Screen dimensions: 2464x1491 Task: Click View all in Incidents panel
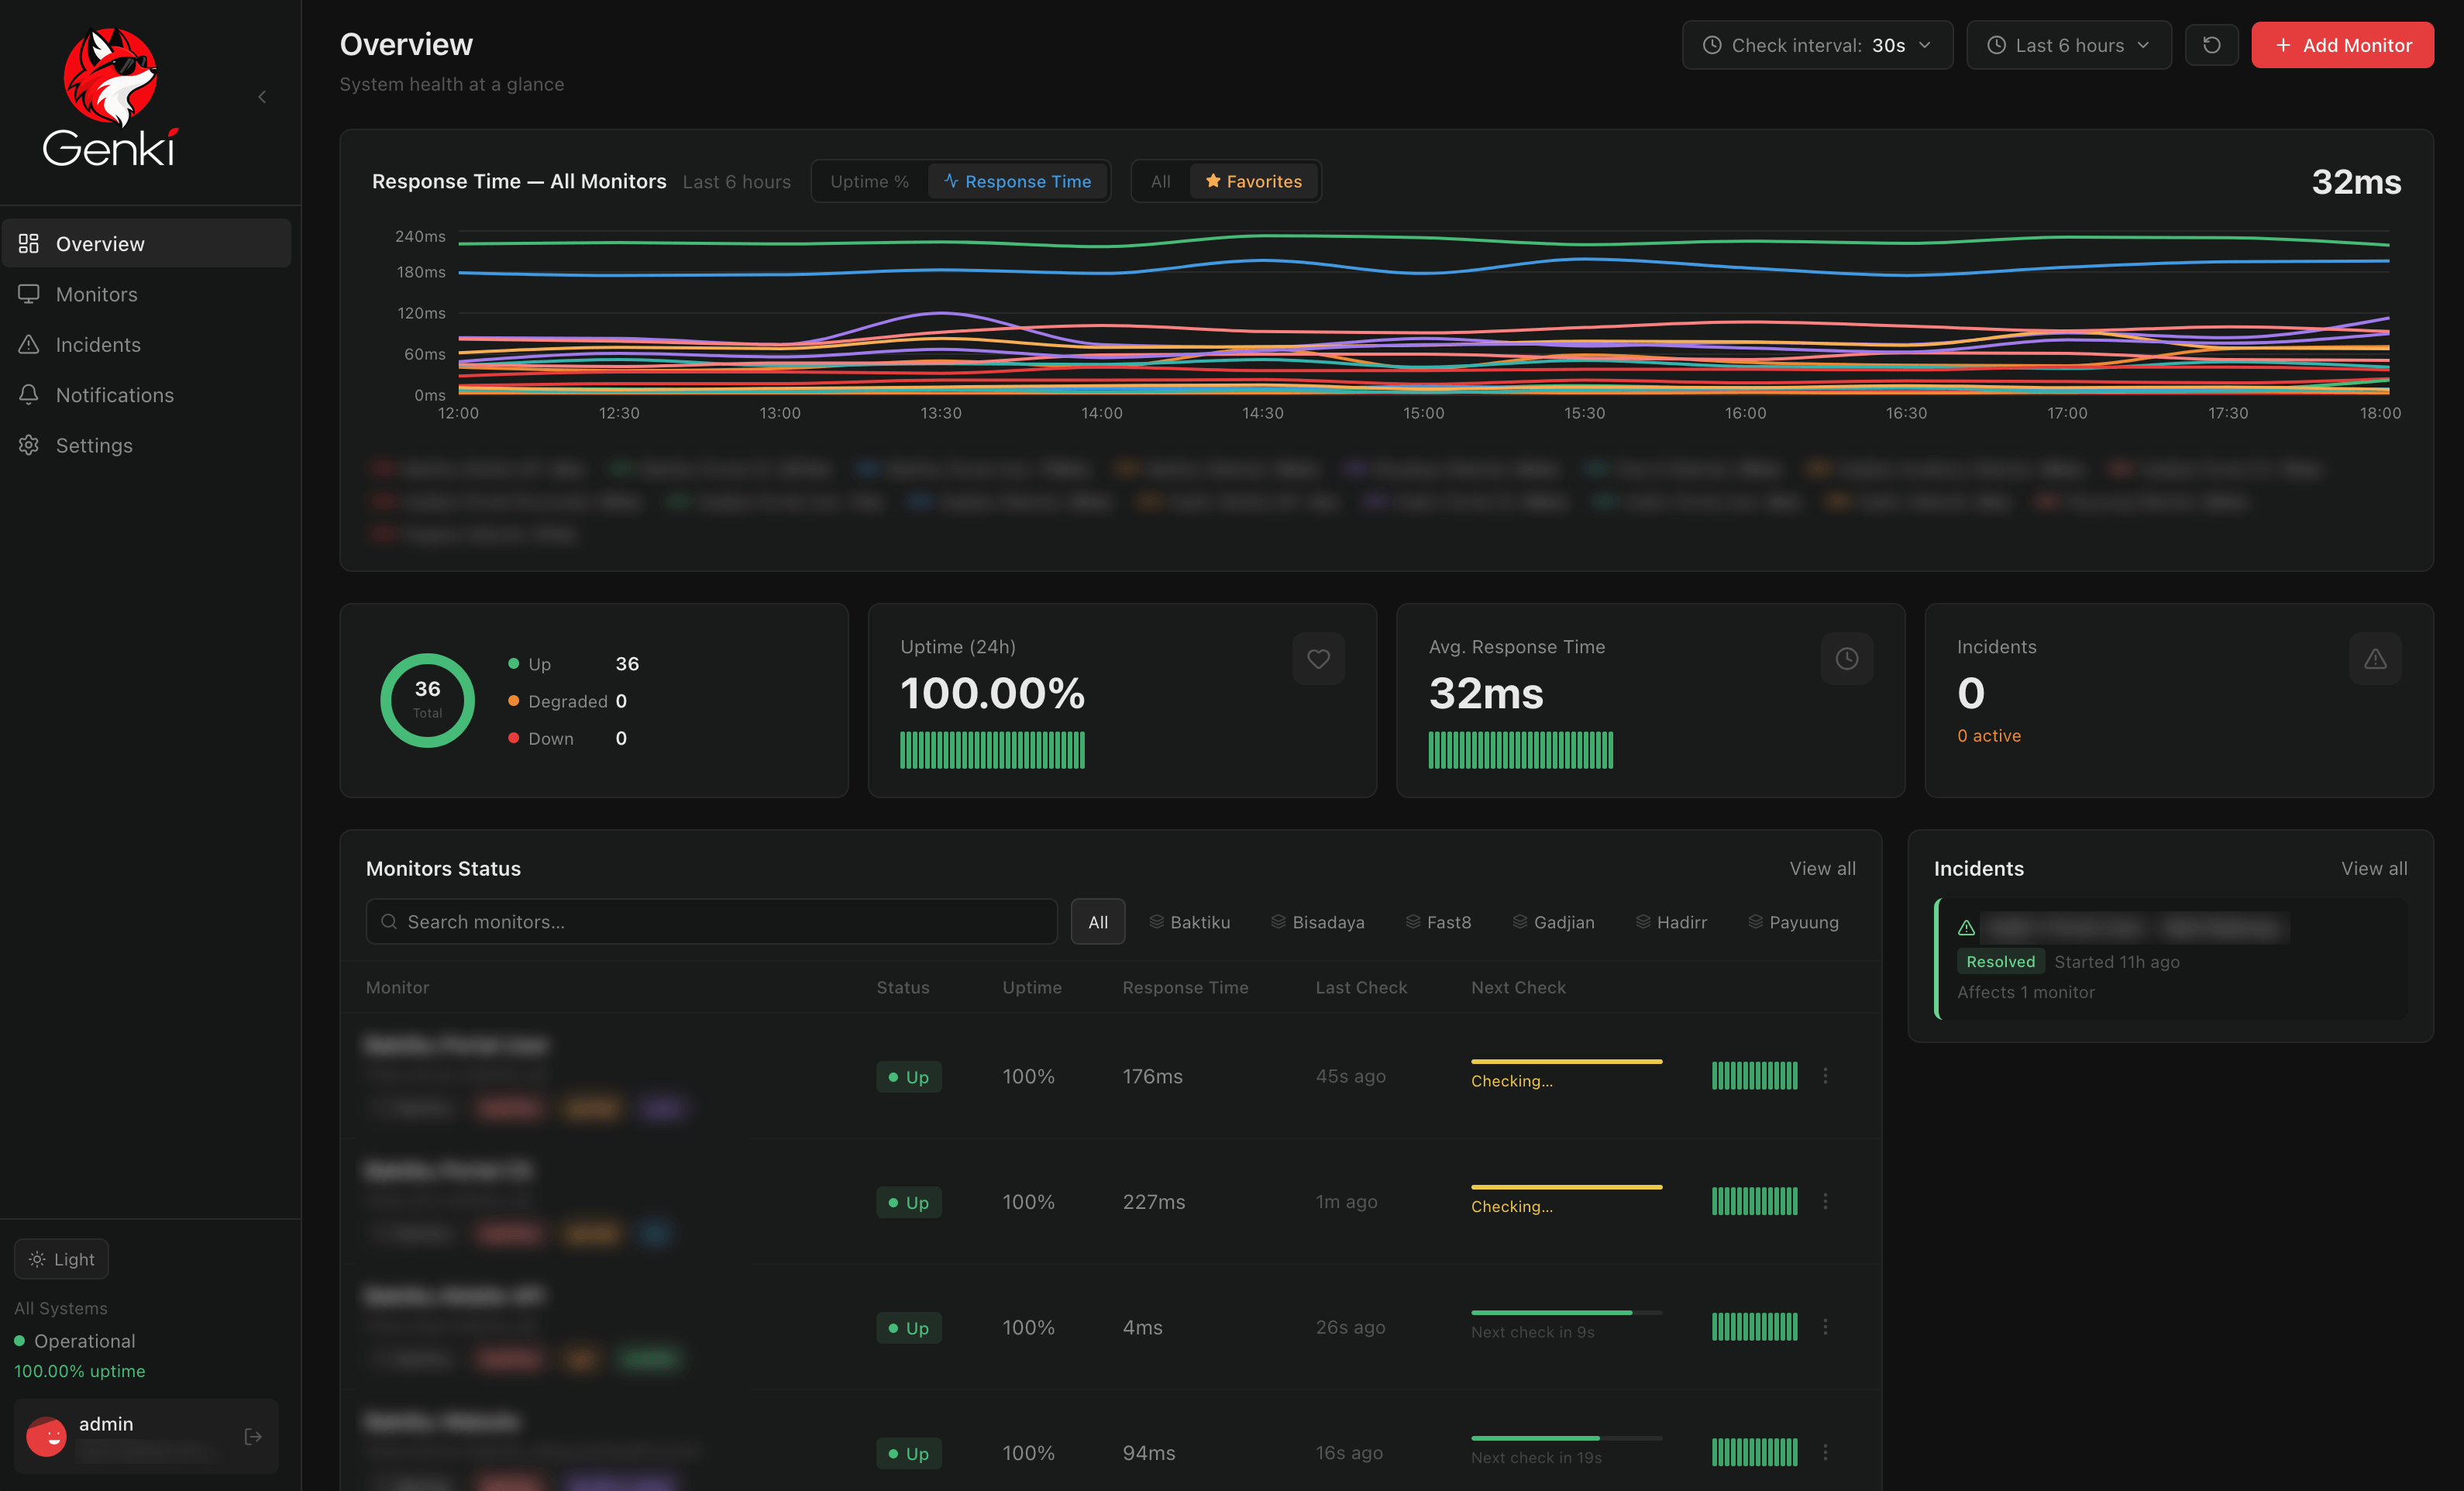point(2374,868)
